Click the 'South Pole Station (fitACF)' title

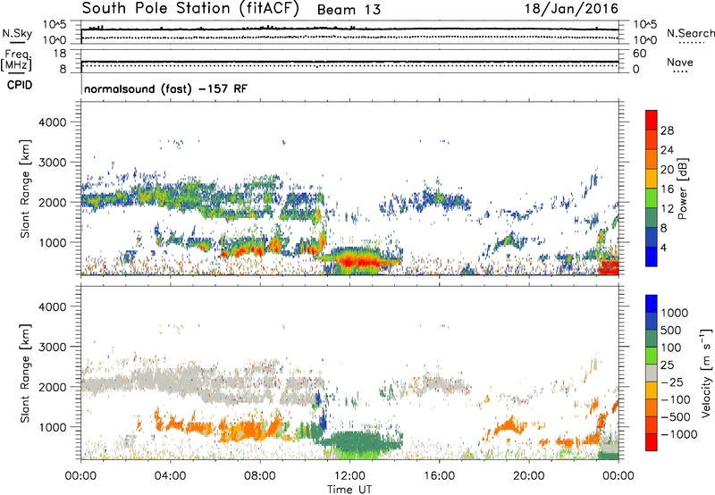click(x=190, y=9)
